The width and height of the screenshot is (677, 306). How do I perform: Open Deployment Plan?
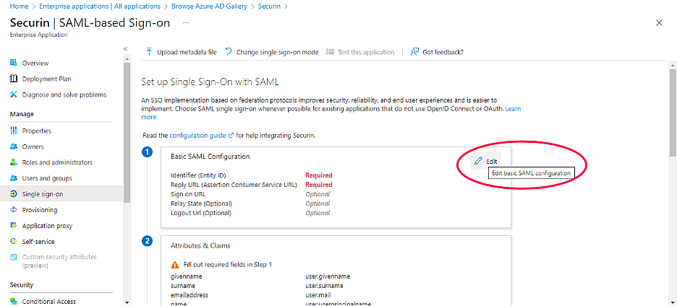click(46, 79)
